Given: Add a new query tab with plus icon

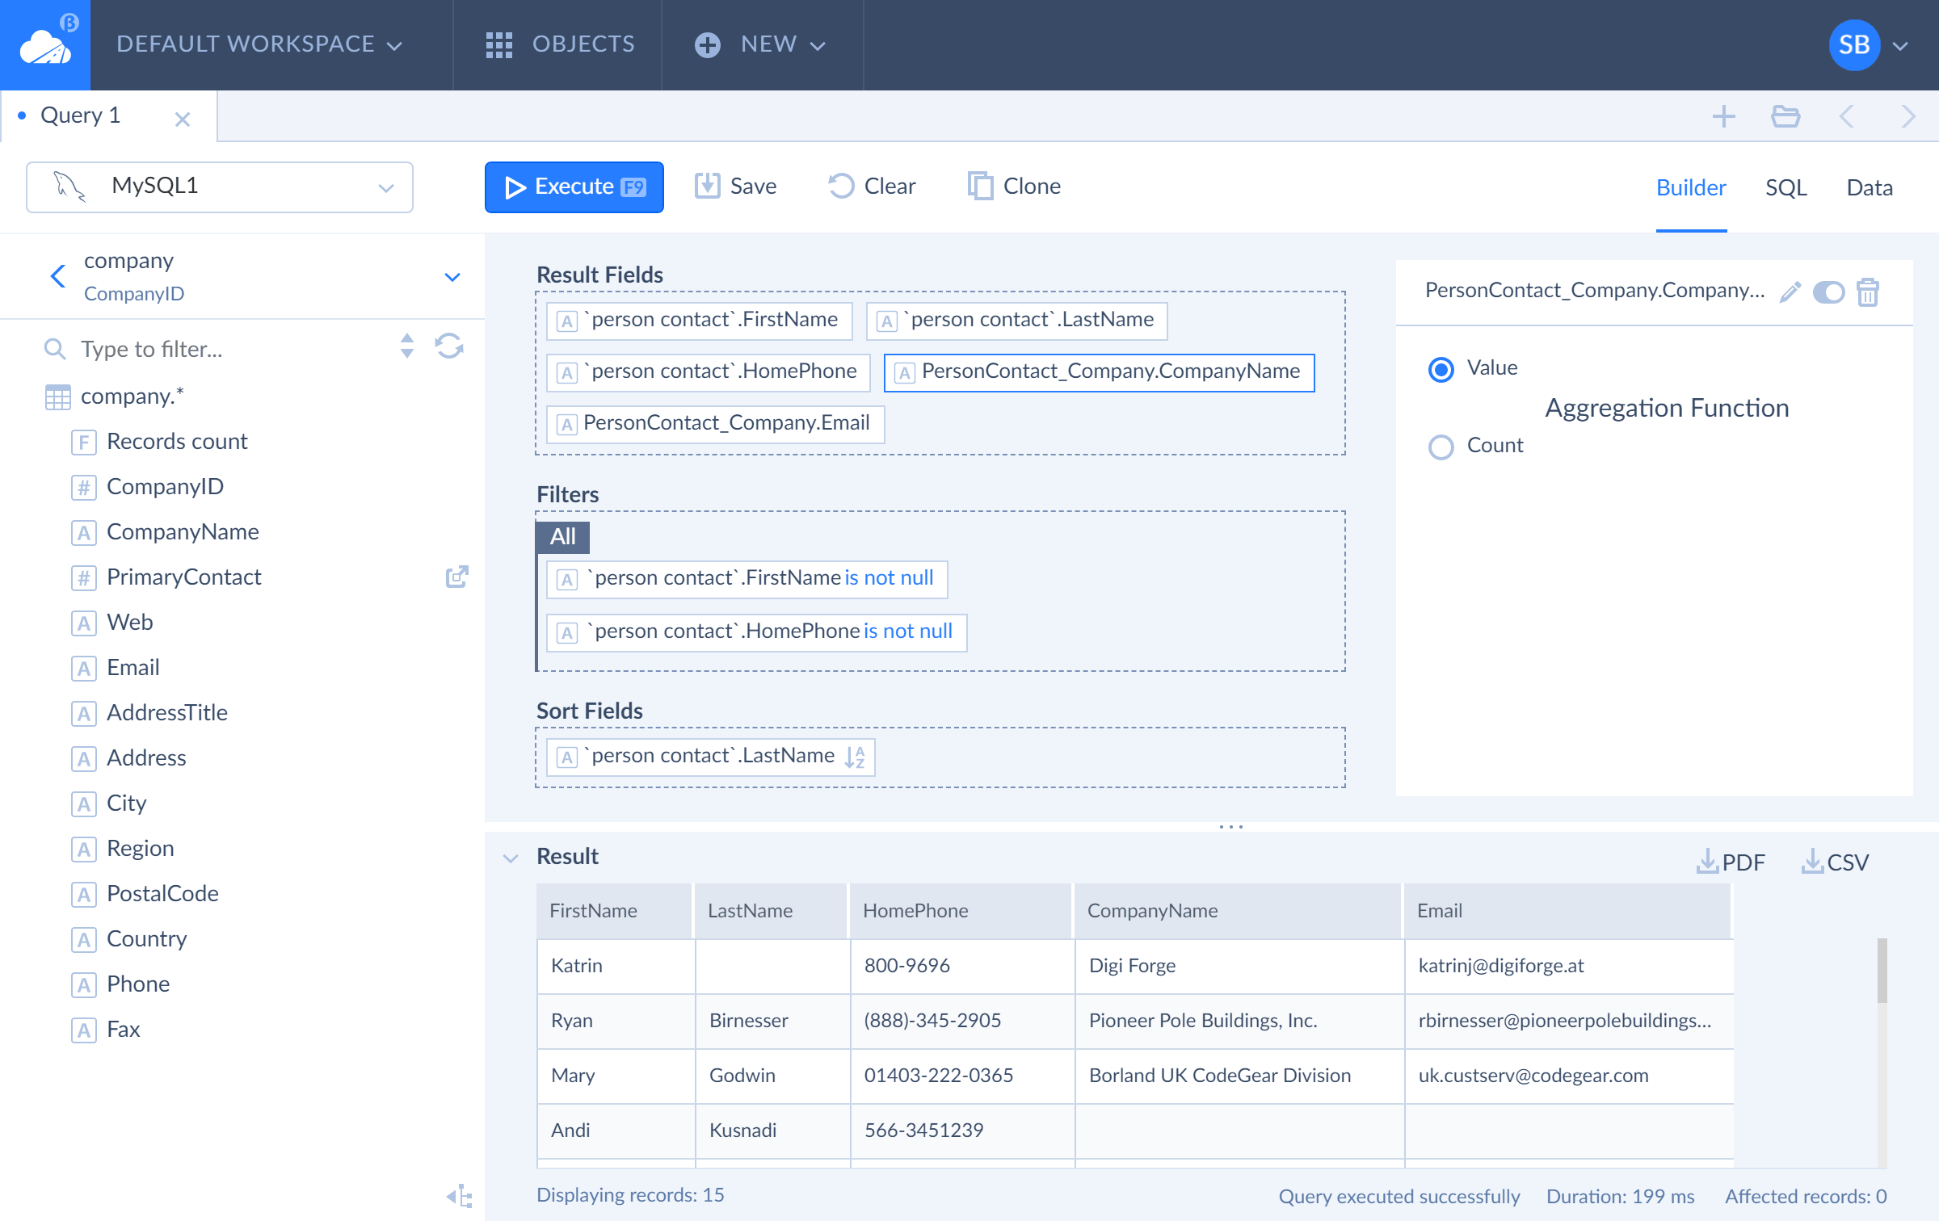Looking at the screenshot, I should pos(1724,116).
